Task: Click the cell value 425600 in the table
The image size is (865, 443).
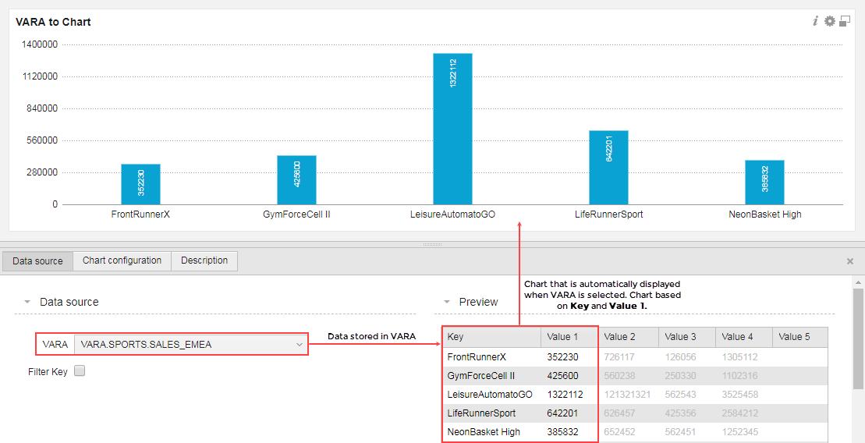Action: [562, 376]
